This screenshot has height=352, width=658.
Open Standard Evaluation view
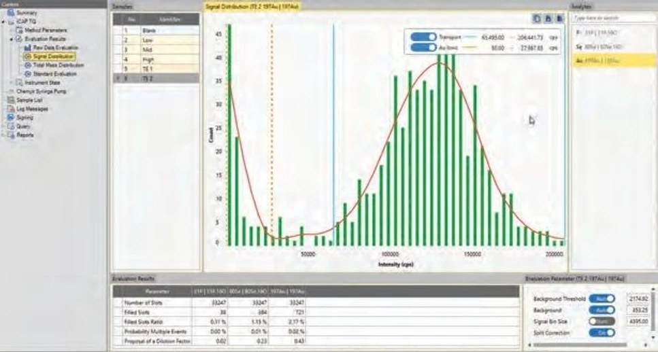(54, 74)
